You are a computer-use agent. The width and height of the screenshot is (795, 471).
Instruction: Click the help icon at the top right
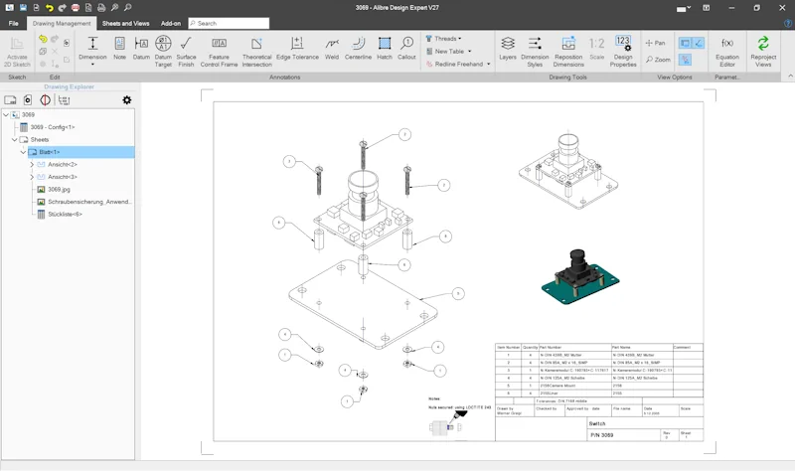tap(788, 23)
